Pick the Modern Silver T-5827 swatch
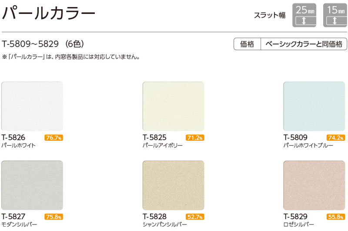Image resolution: width=348 pixels, height=231 pixels. [x=32, y=185]
